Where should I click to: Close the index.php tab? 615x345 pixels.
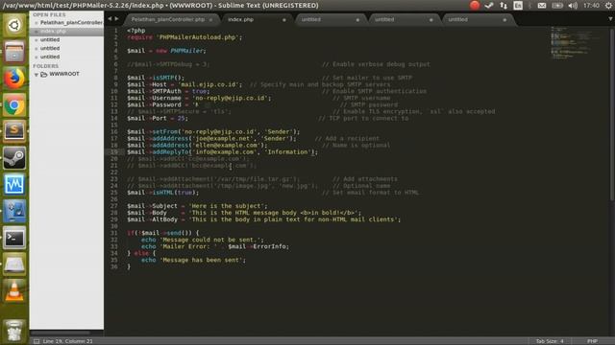coord(284,19)
